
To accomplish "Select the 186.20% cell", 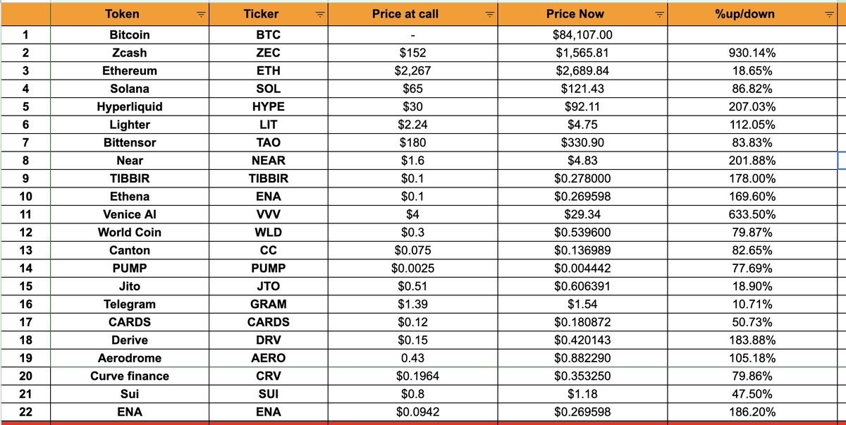I will [x=752, y=412].
